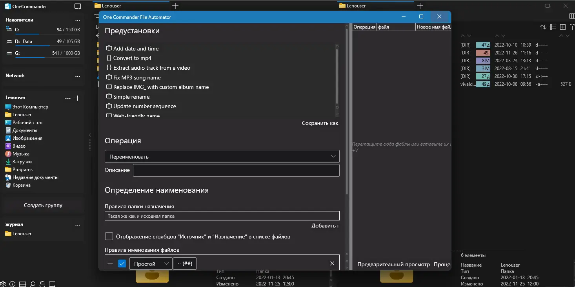Remove the Простой naming rule with X
This screenshot has height=287, width=575.
tap(332, 264)
